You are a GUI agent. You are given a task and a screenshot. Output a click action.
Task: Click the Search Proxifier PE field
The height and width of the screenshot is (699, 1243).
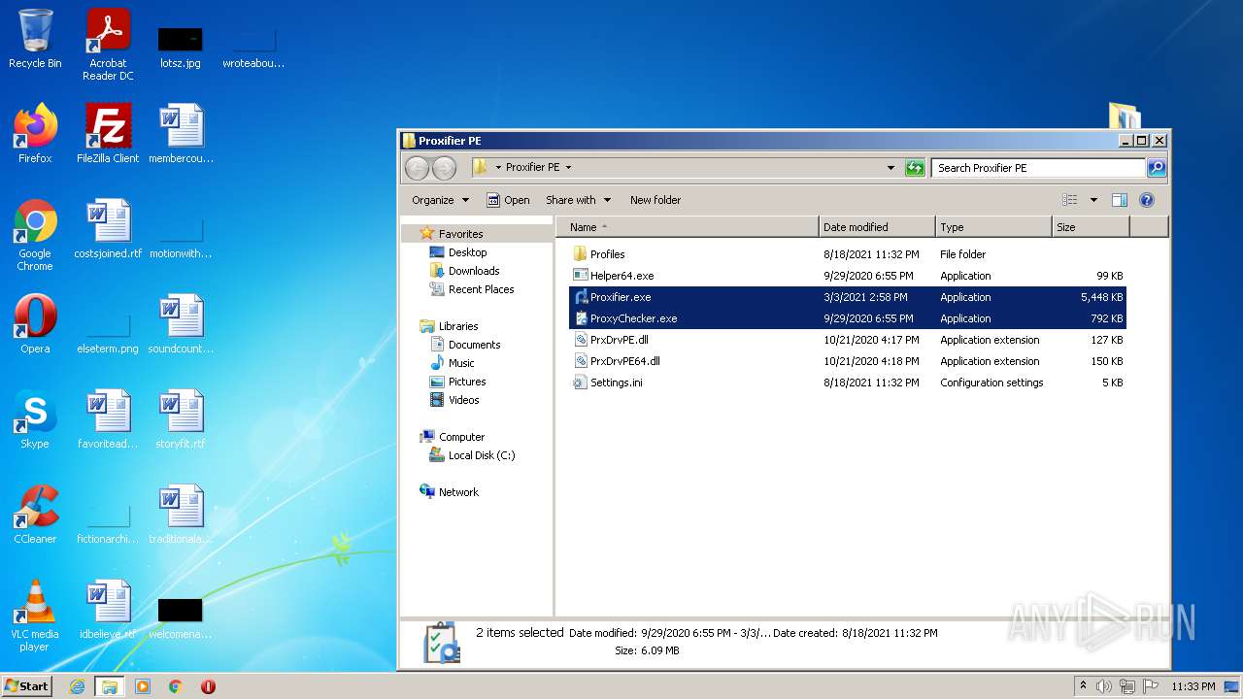pos(1038,168)
